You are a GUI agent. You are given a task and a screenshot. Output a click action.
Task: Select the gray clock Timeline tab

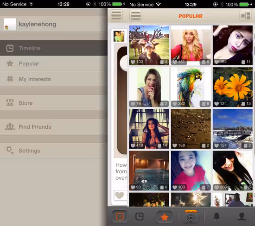tap(140, 217)
